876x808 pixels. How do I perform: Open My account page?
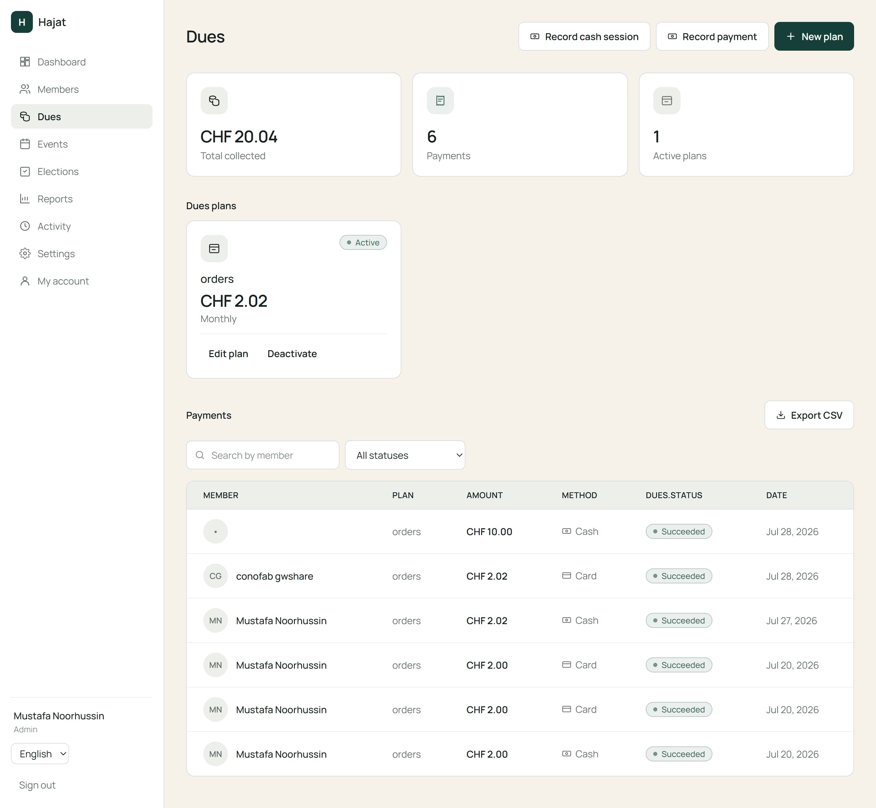click(82, 281)
